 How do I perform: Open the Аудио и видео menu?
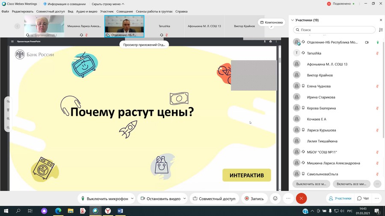pyautogui.click(x=86, y=12)
